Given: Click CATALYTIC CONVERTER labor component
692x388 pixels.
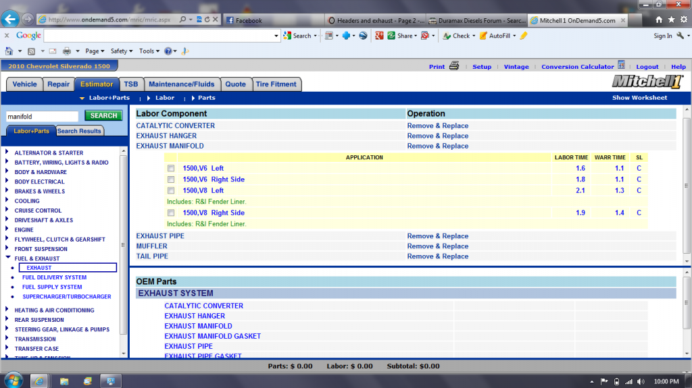Looking at the screenshot, I should 175,126.
